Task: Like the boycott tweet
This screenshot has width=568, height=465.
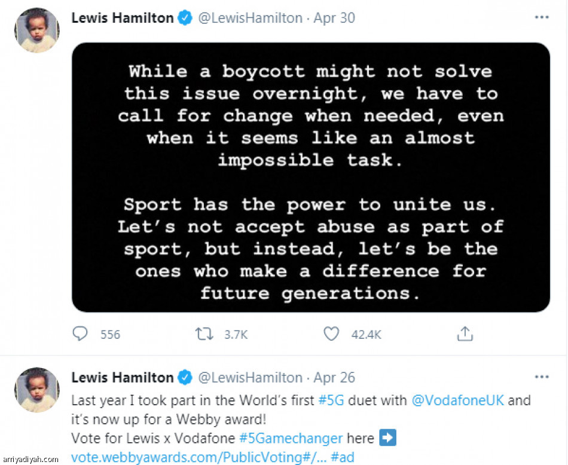Action: [331, 334]
